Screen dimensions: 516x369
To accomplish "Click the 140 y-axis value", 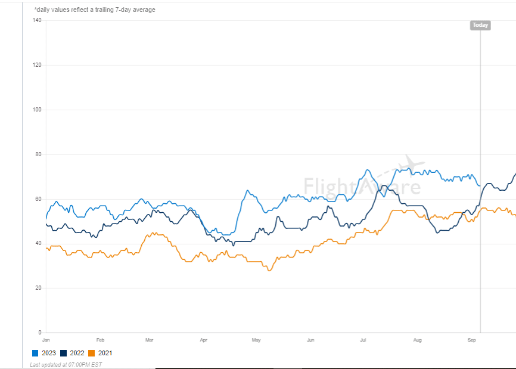I will (x=37, y=20).
